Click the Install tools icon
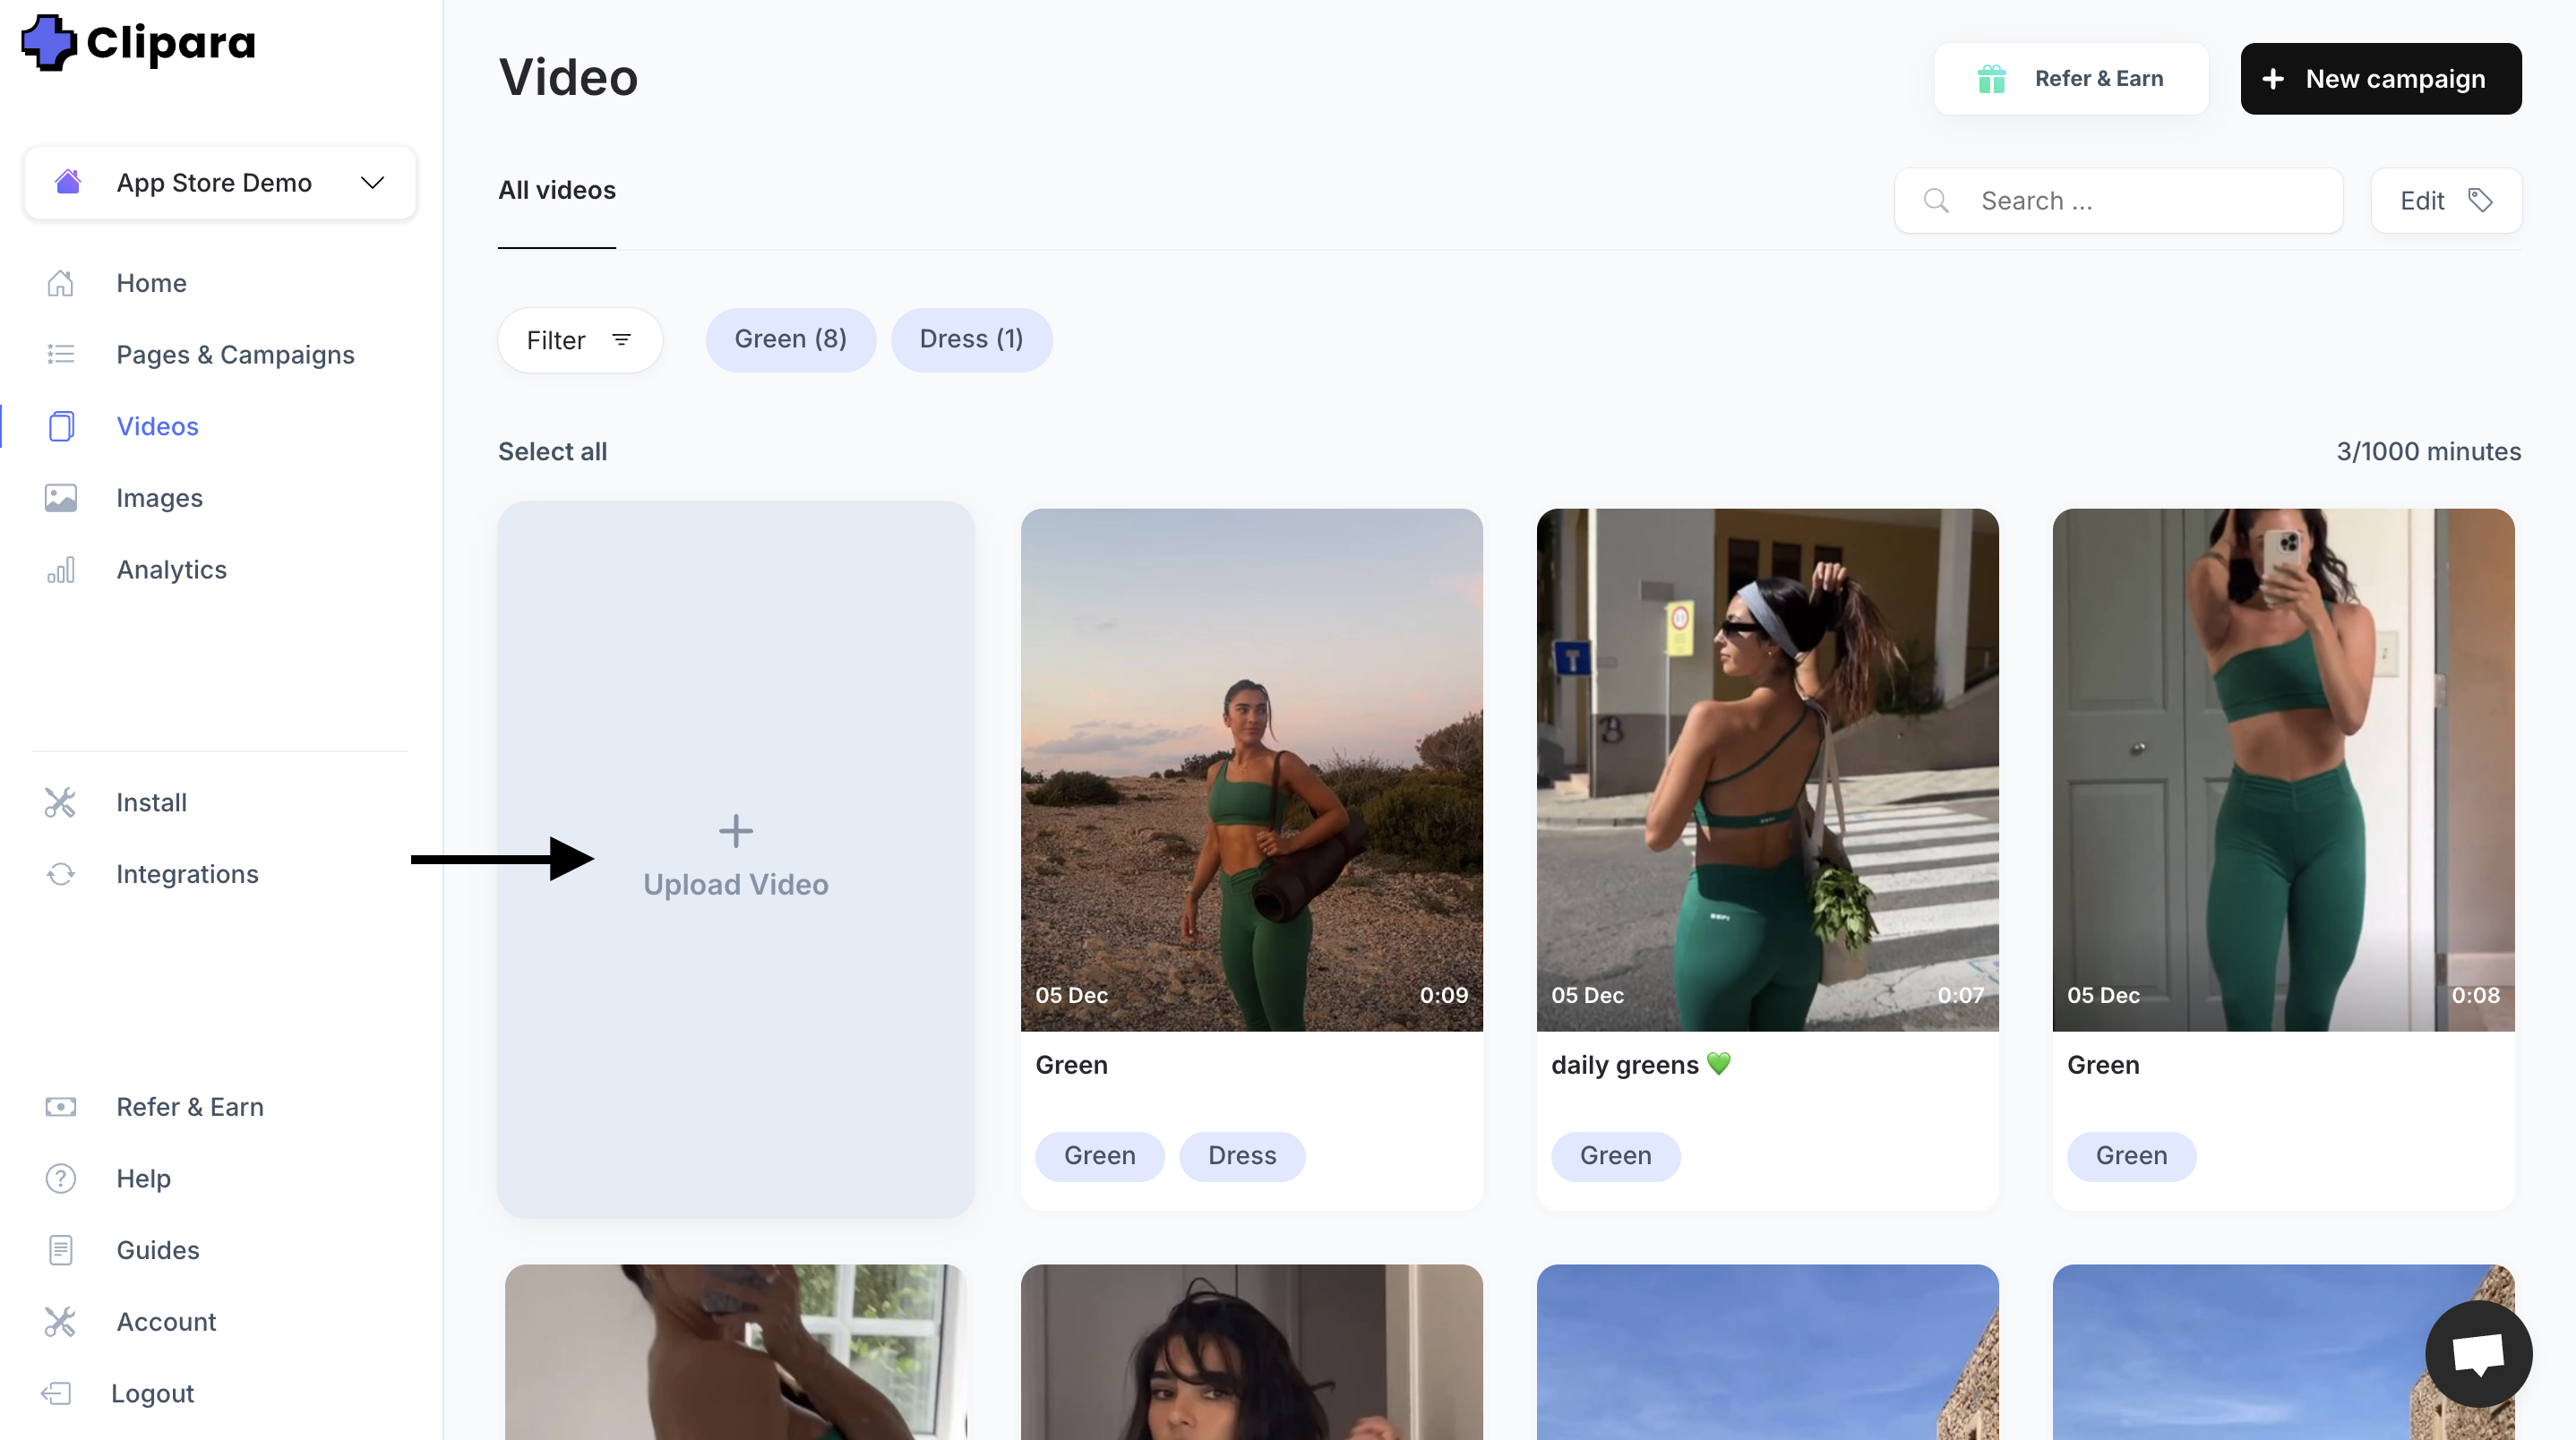Screen dimensions: 2576x1440 pyautogui.click(x=60, y=802)
